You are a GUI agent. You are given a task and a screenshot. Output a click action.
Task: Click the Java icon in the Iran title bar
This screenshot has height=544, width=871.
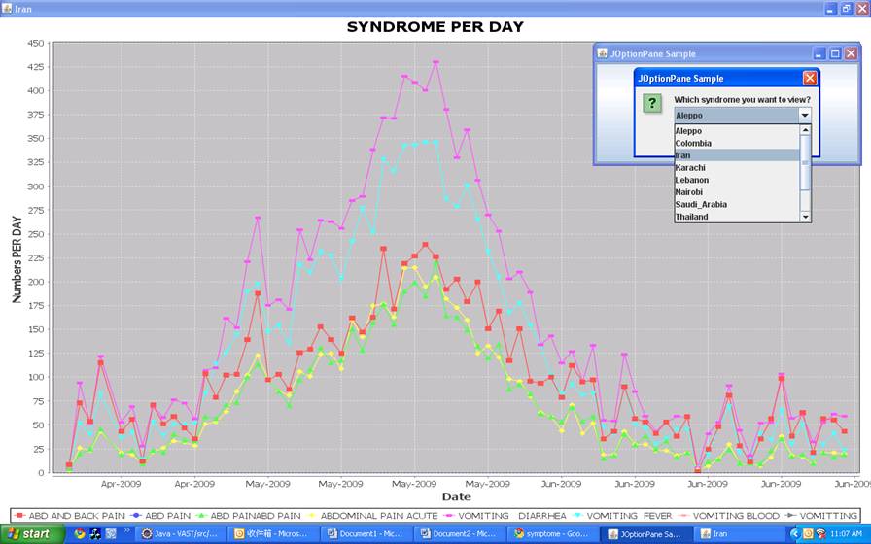coord(8,8)
